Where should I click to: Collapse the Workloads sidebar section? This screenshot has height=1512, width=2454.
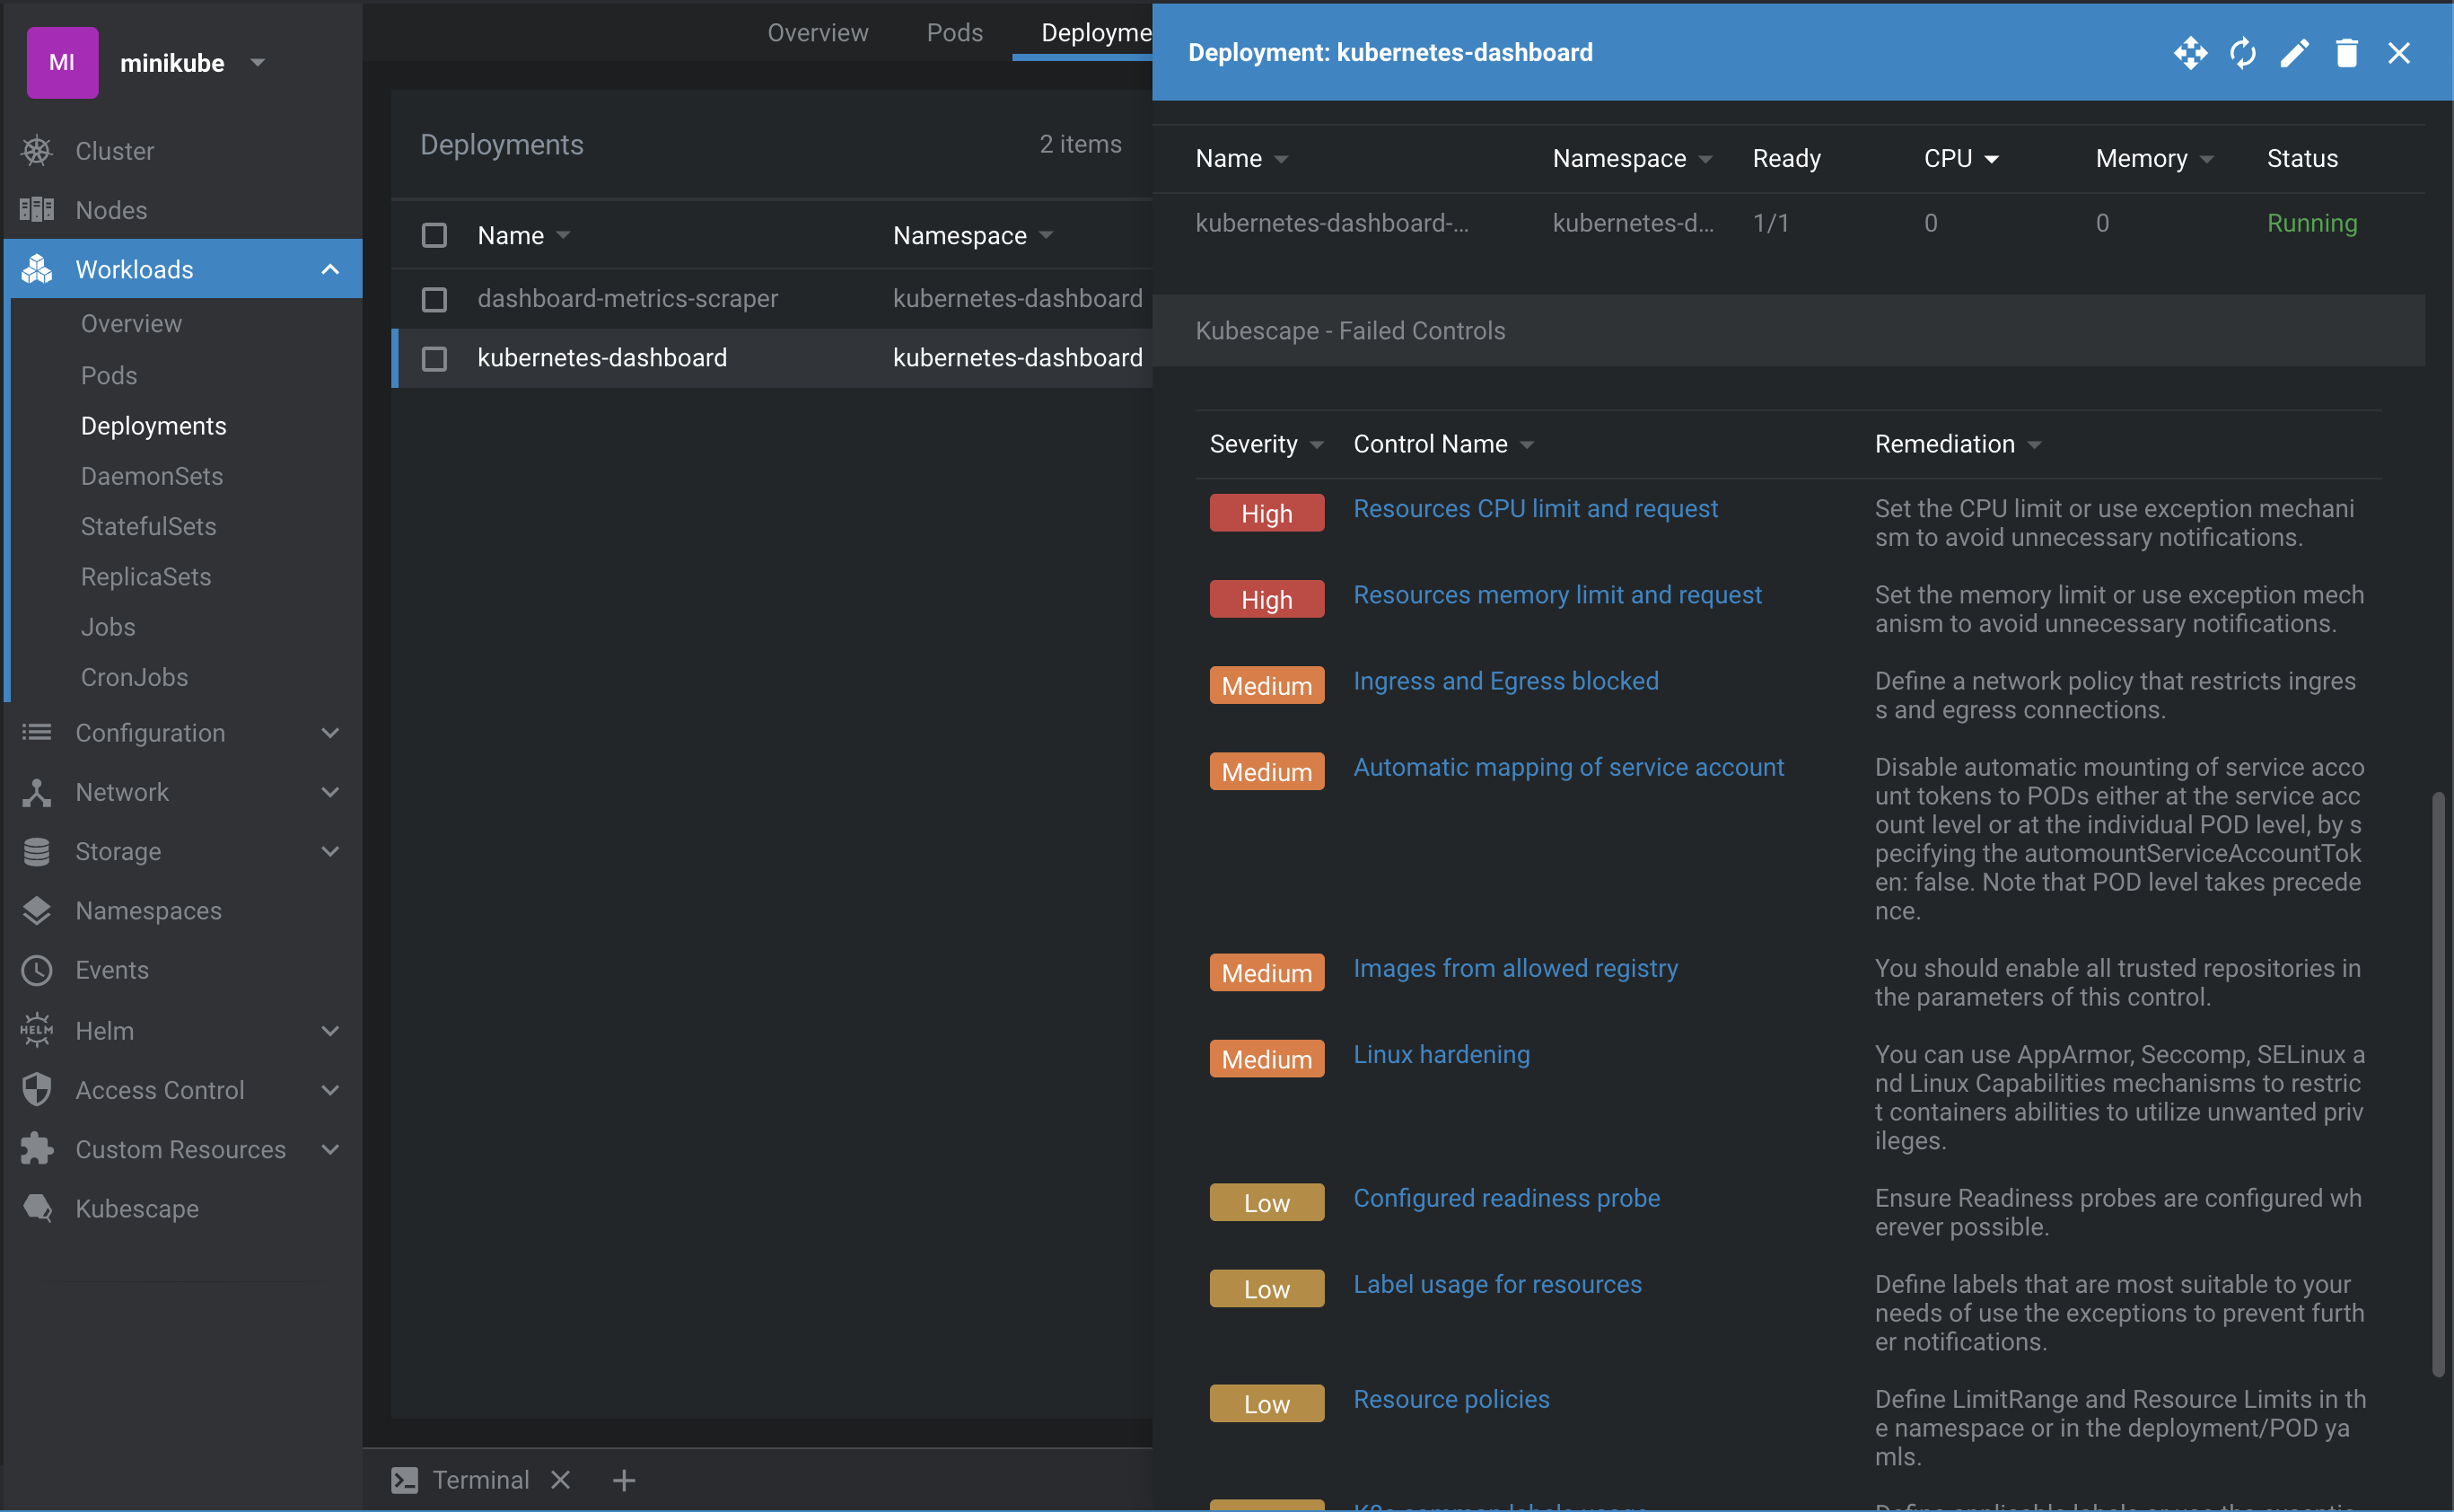(330, 269)
